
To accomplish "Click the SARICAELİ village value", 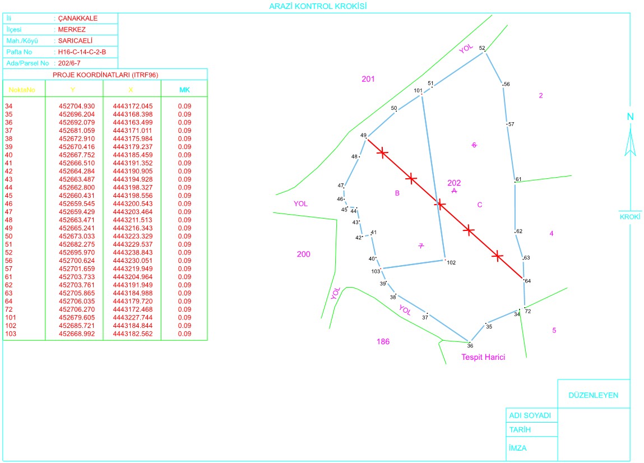I will (75, 41).
